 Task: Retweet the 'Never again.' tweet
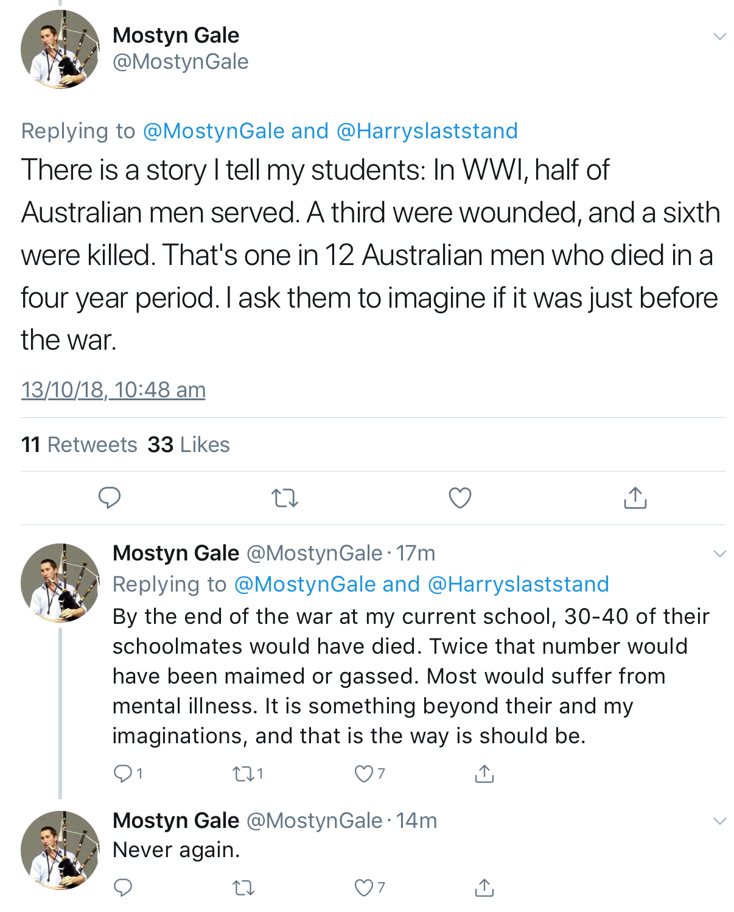[243, 888]
